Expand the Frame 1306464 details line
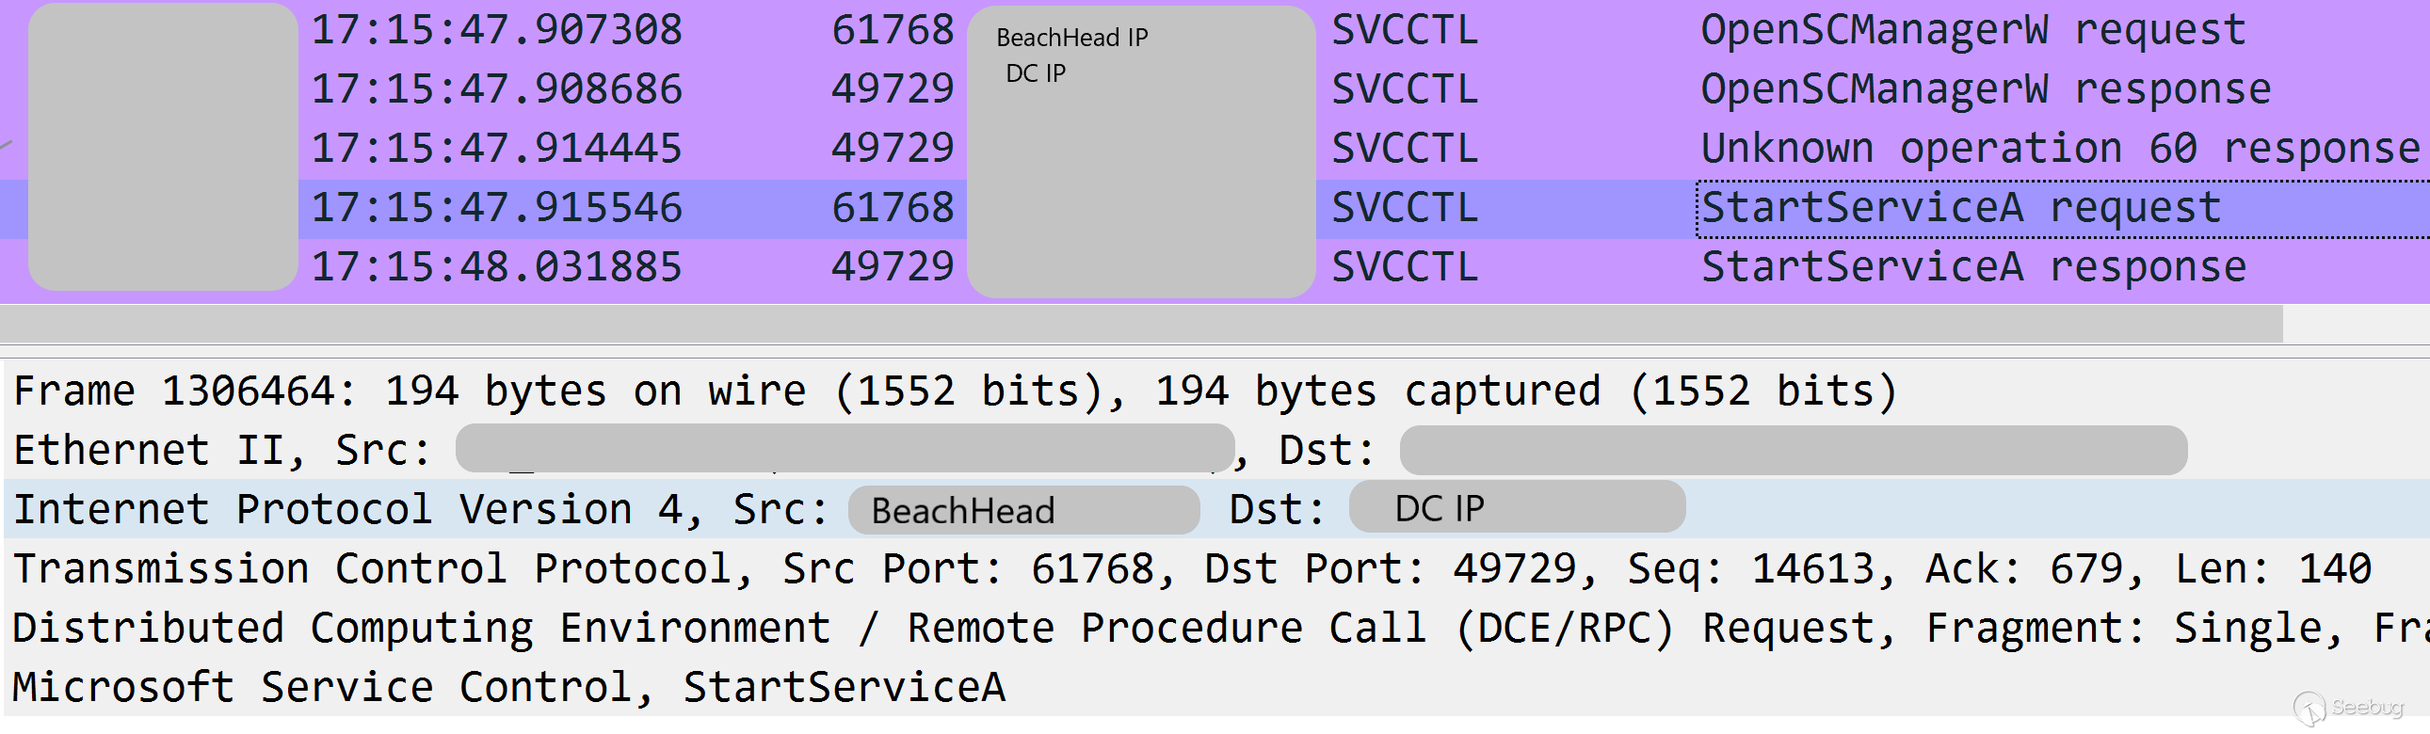 (x=953, y=391)
